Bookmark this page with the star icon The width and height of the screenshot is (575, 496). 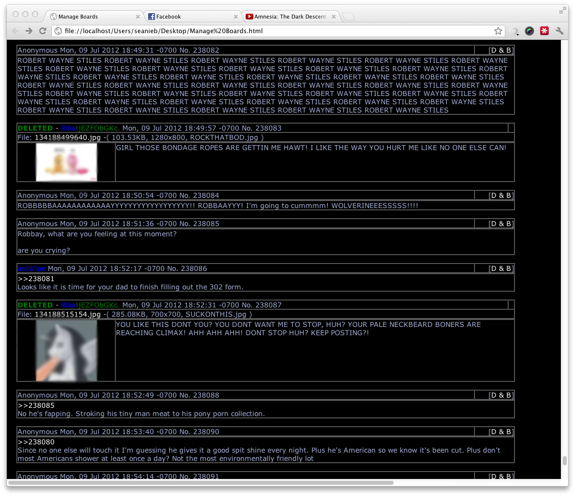[x=498, y=31]
